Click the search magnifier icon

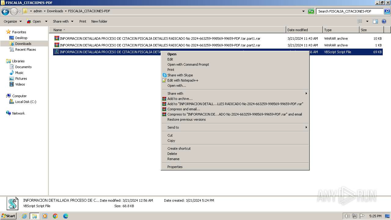387,11
